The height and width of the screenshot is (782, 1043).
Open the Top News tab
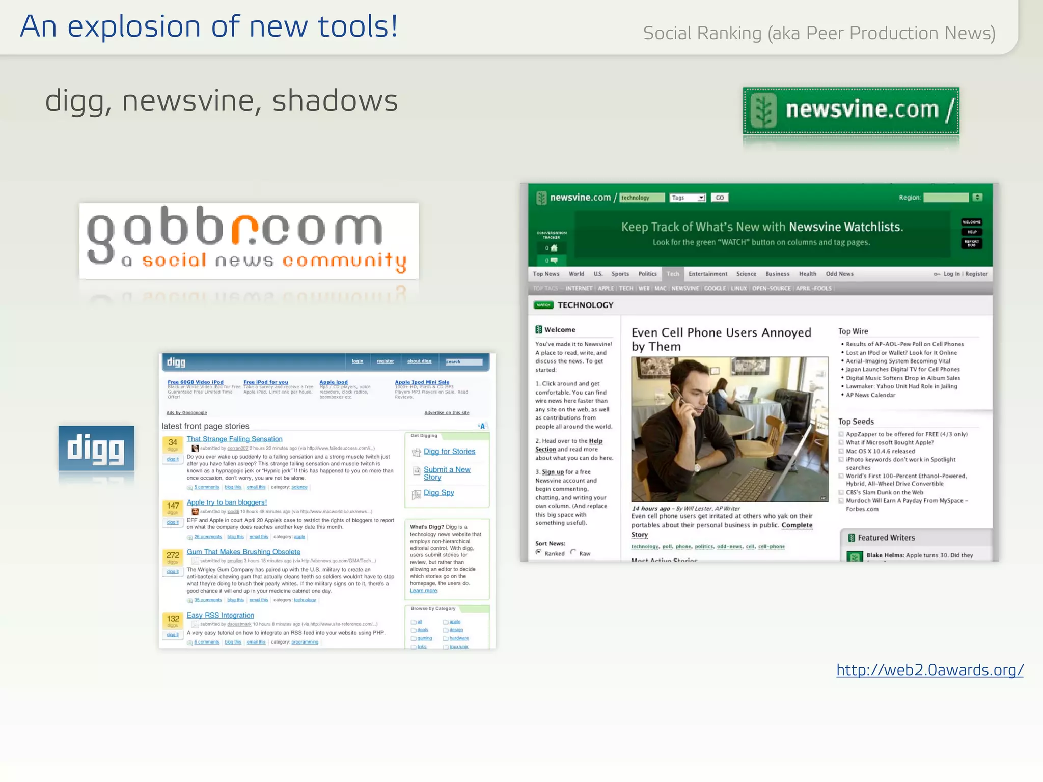tap(546, 274)
